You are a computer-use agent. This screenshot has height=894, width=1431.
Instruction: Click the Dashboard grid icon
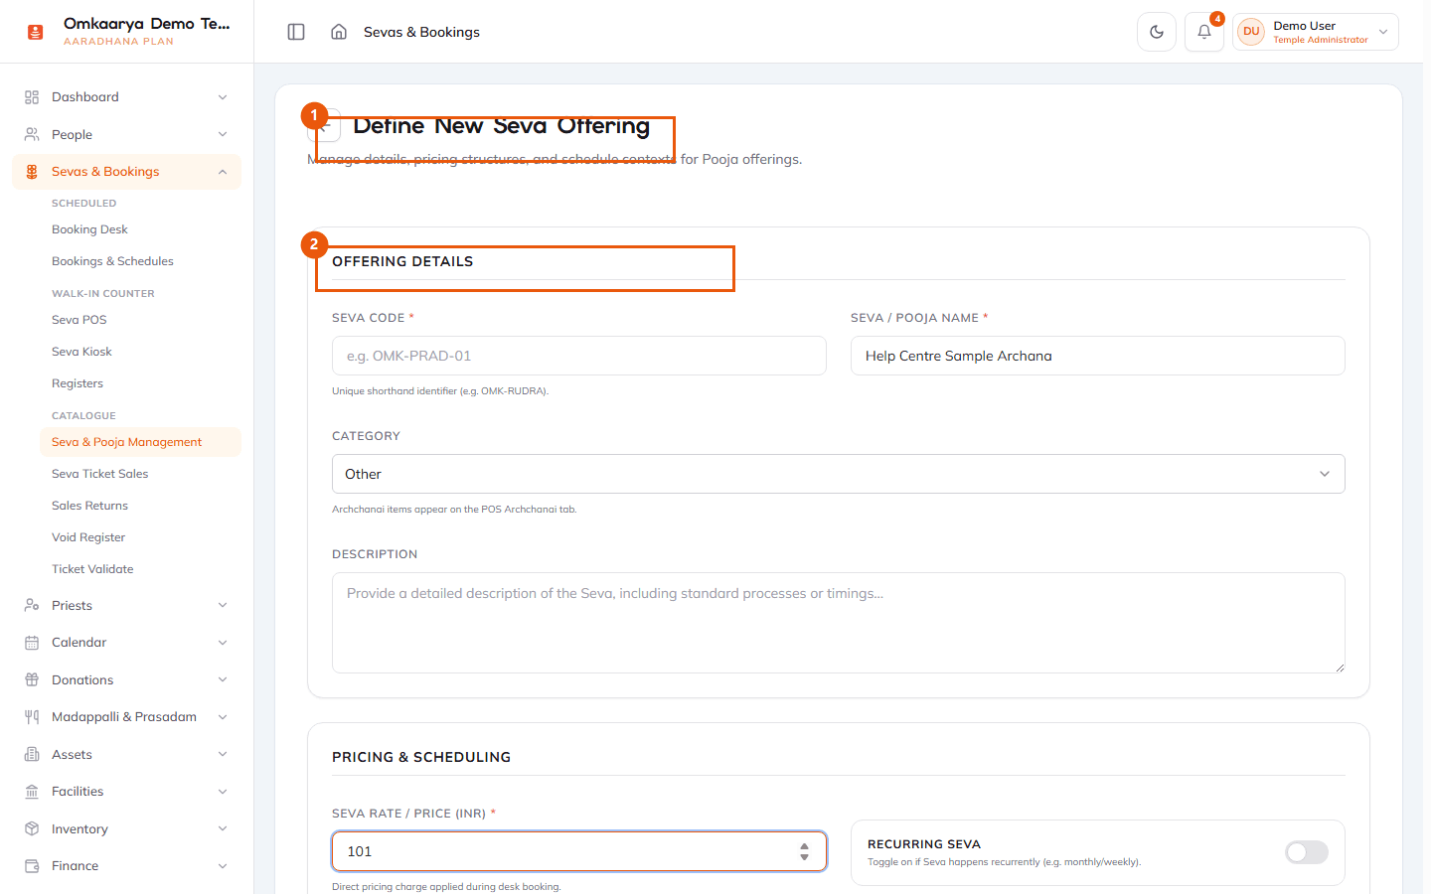point(32,97)
